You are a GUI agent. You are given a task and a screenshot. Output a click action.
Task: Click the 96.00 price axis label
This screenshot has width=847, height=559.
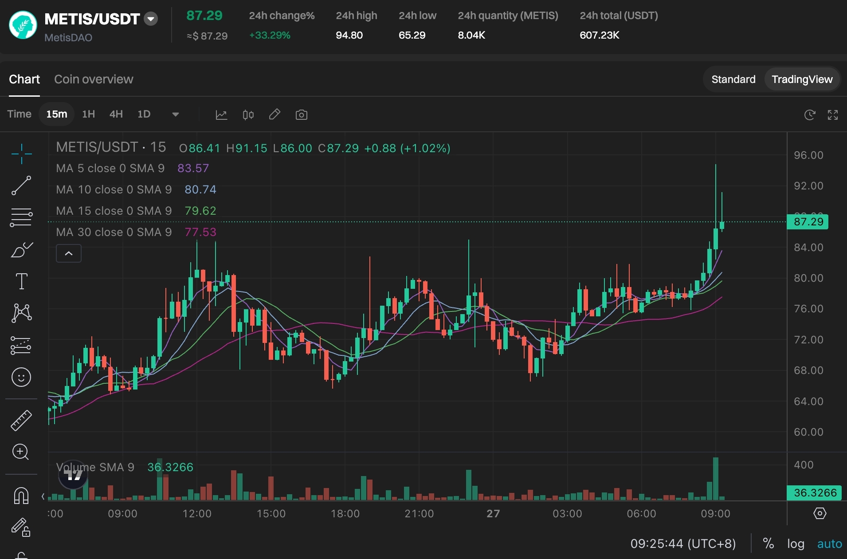tap(808, 155)
